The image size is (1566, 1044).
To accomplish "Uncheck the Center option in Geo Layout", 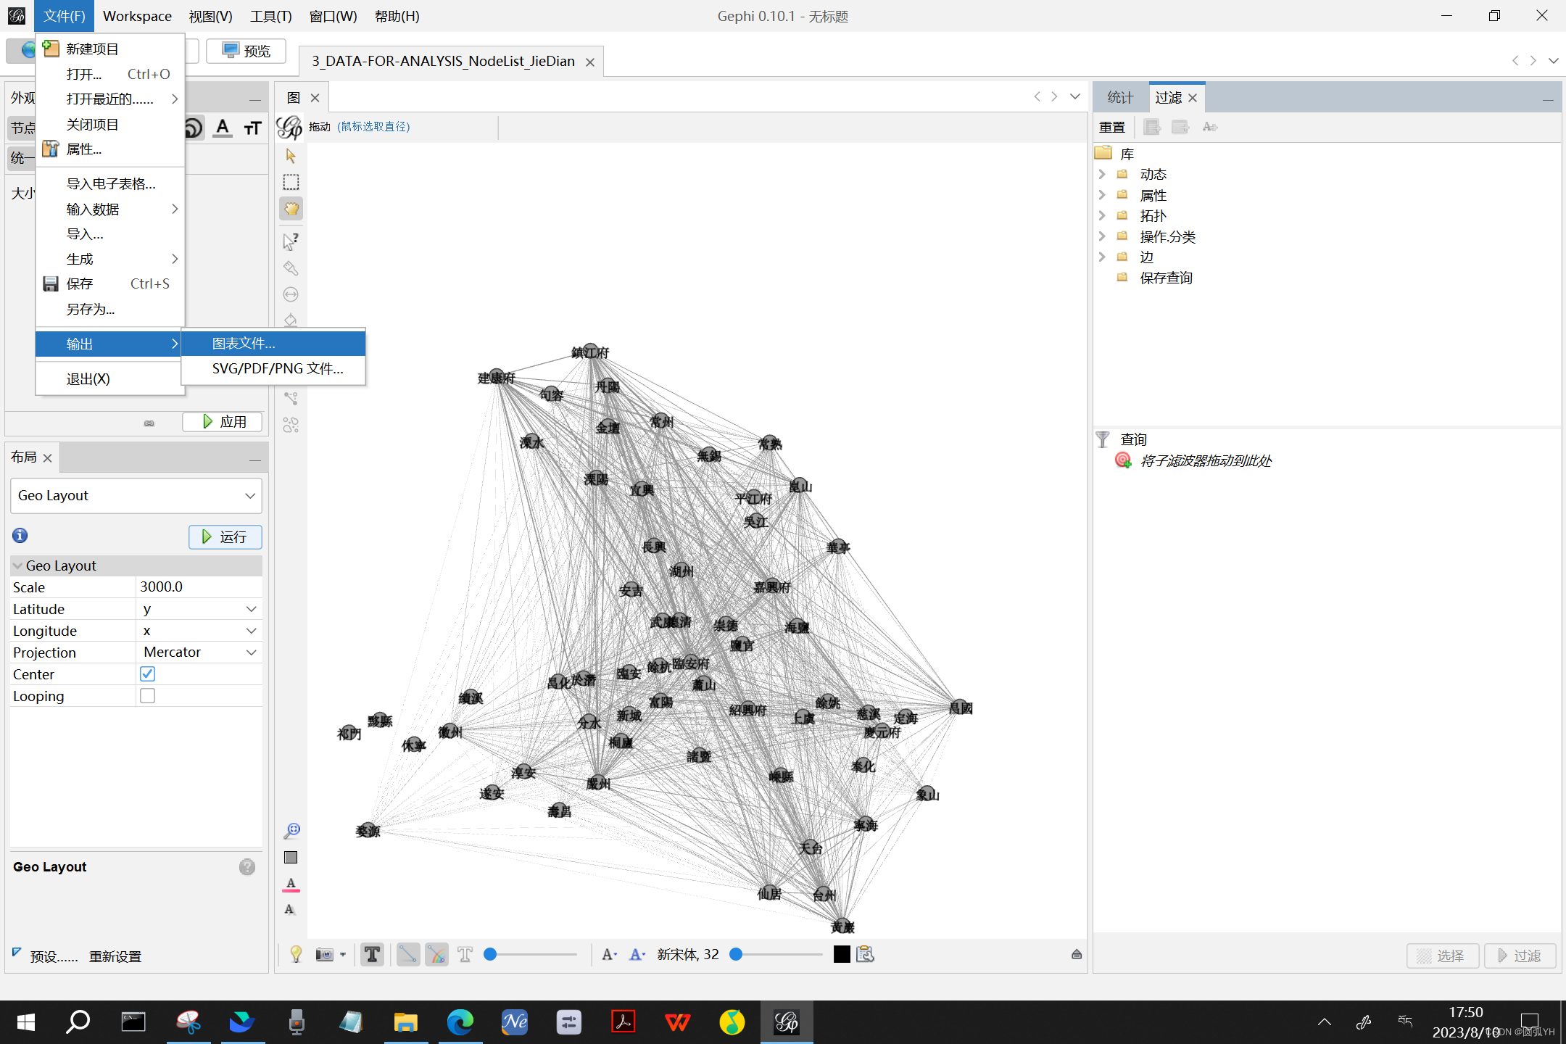I will 147,674.
